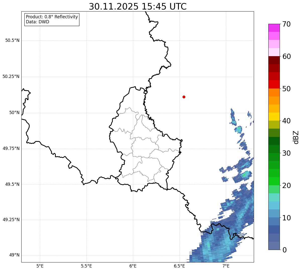Click 'Product: 0.8° Reflectivity' text

pyautogui.click(x=52, y=17)
